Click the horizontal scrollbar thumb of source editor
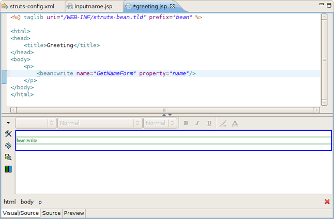Image resolution: width=334 pixels, height=219 pixels. click(x=165, y=110)
